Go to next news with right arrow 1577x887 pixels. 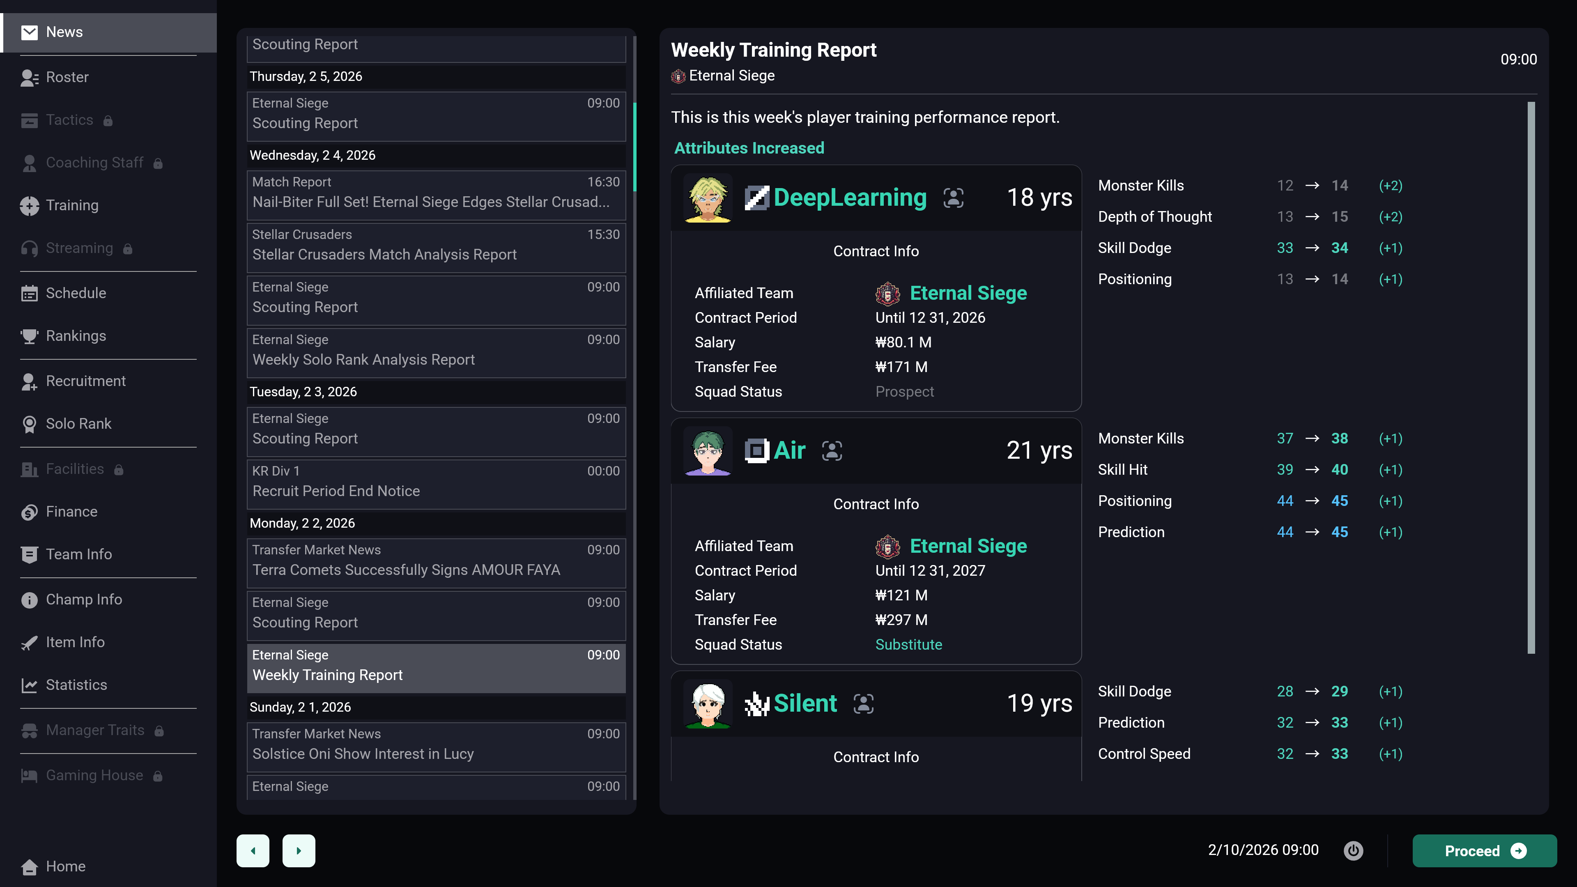click(x=299, y=851)
